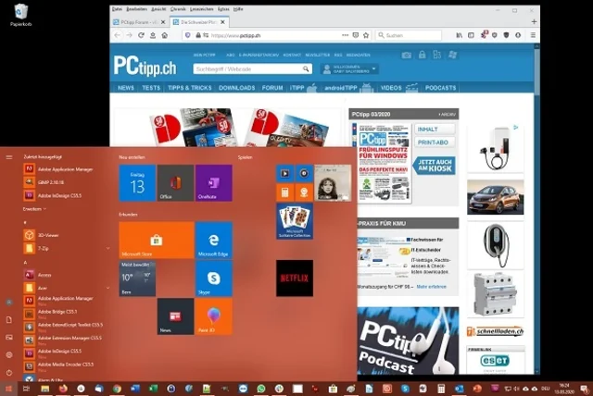Screen dimensions: 593x396
Task: Open the Pictures icon in Start sidebar
Action: [x=9, y=337]
